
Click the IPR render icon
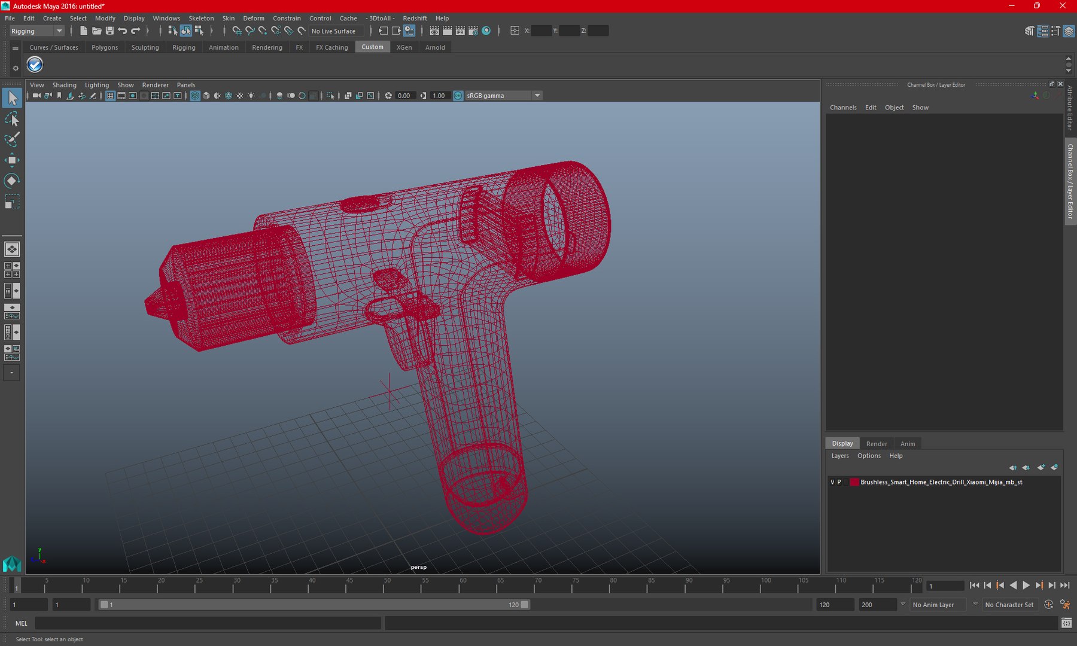(x=460, y=31)
